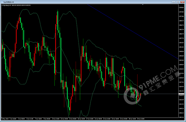Click the 10 Jun 10:00 time axis label
The width and height of the screenshot is (186, 122).
pyautogui.click(x=55, y=119)
